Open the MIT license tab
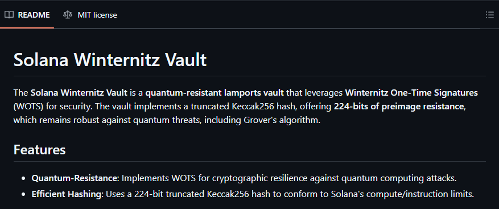 click(x=90, y=15)
